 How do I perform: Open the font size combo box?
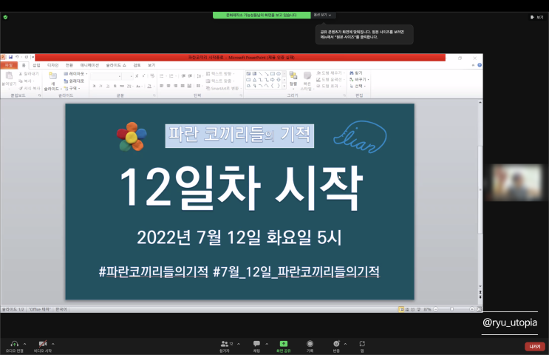click(127, 76)
